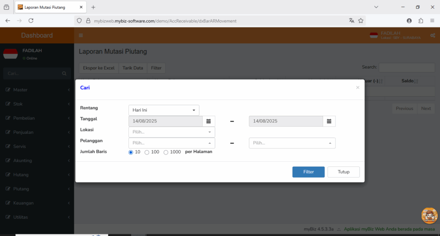This screenshot has width=440, height=236.
Task: Expand the Penjualan sidebar menu
Action: coord(37,132)
